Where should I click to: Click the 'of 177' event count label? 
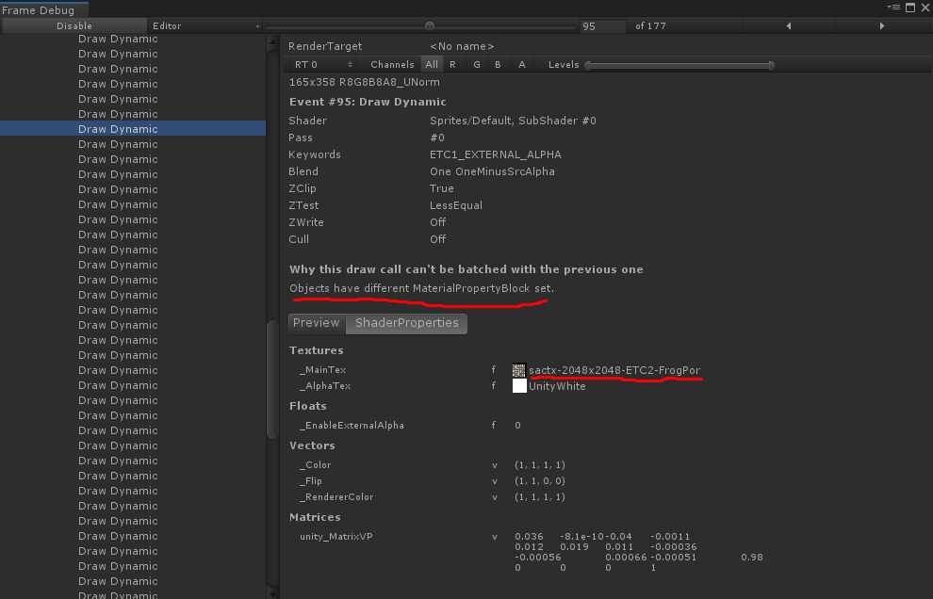click(x=650, y=26)
